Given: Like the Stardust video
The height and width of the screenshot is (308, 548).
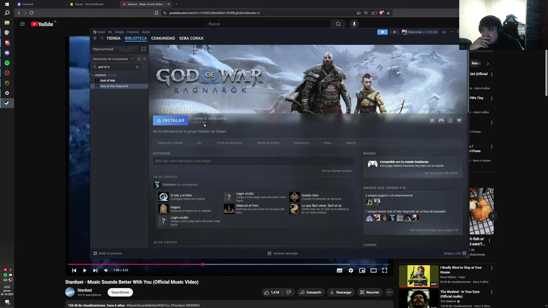Looking at the screenshot, I should 271,292.
